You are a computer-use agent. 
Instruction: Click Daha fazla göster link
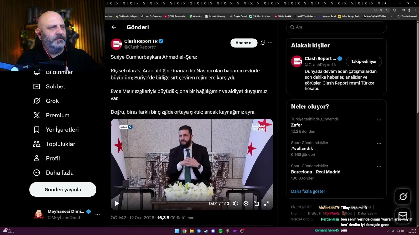pos(308,191)
